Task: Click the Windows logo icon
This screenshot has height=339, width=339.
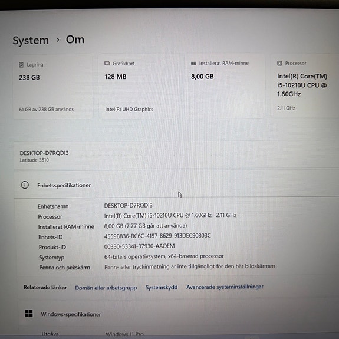Action: 29,314
